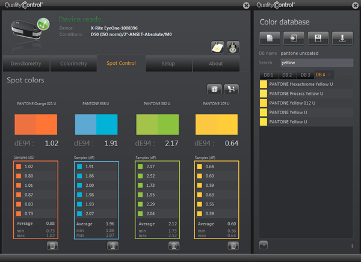Click the new database document icon
This screenshot has height=262, width=361.
tap(270, 38)
